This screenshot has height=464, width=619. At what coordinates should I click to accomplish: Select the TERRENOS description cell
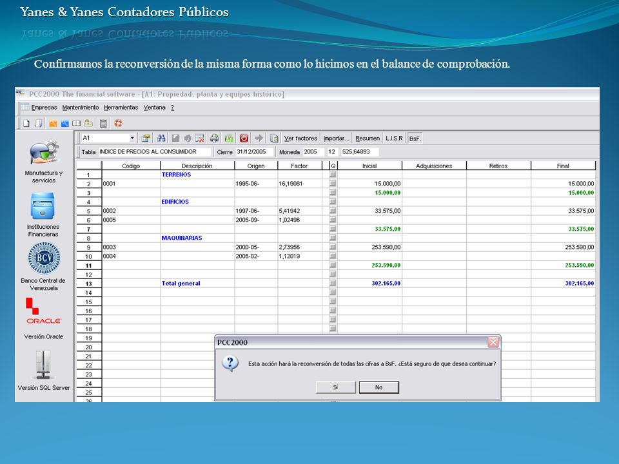(x=198, y=175)
